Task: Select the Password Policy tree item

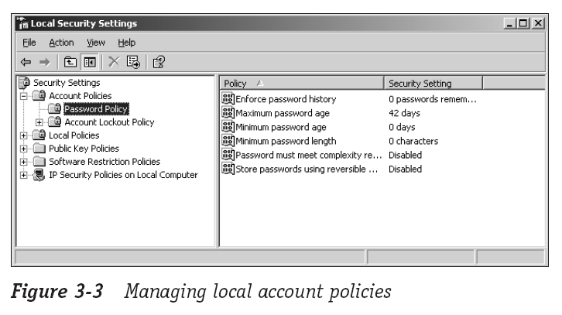Action: click(x=95, y=109)
